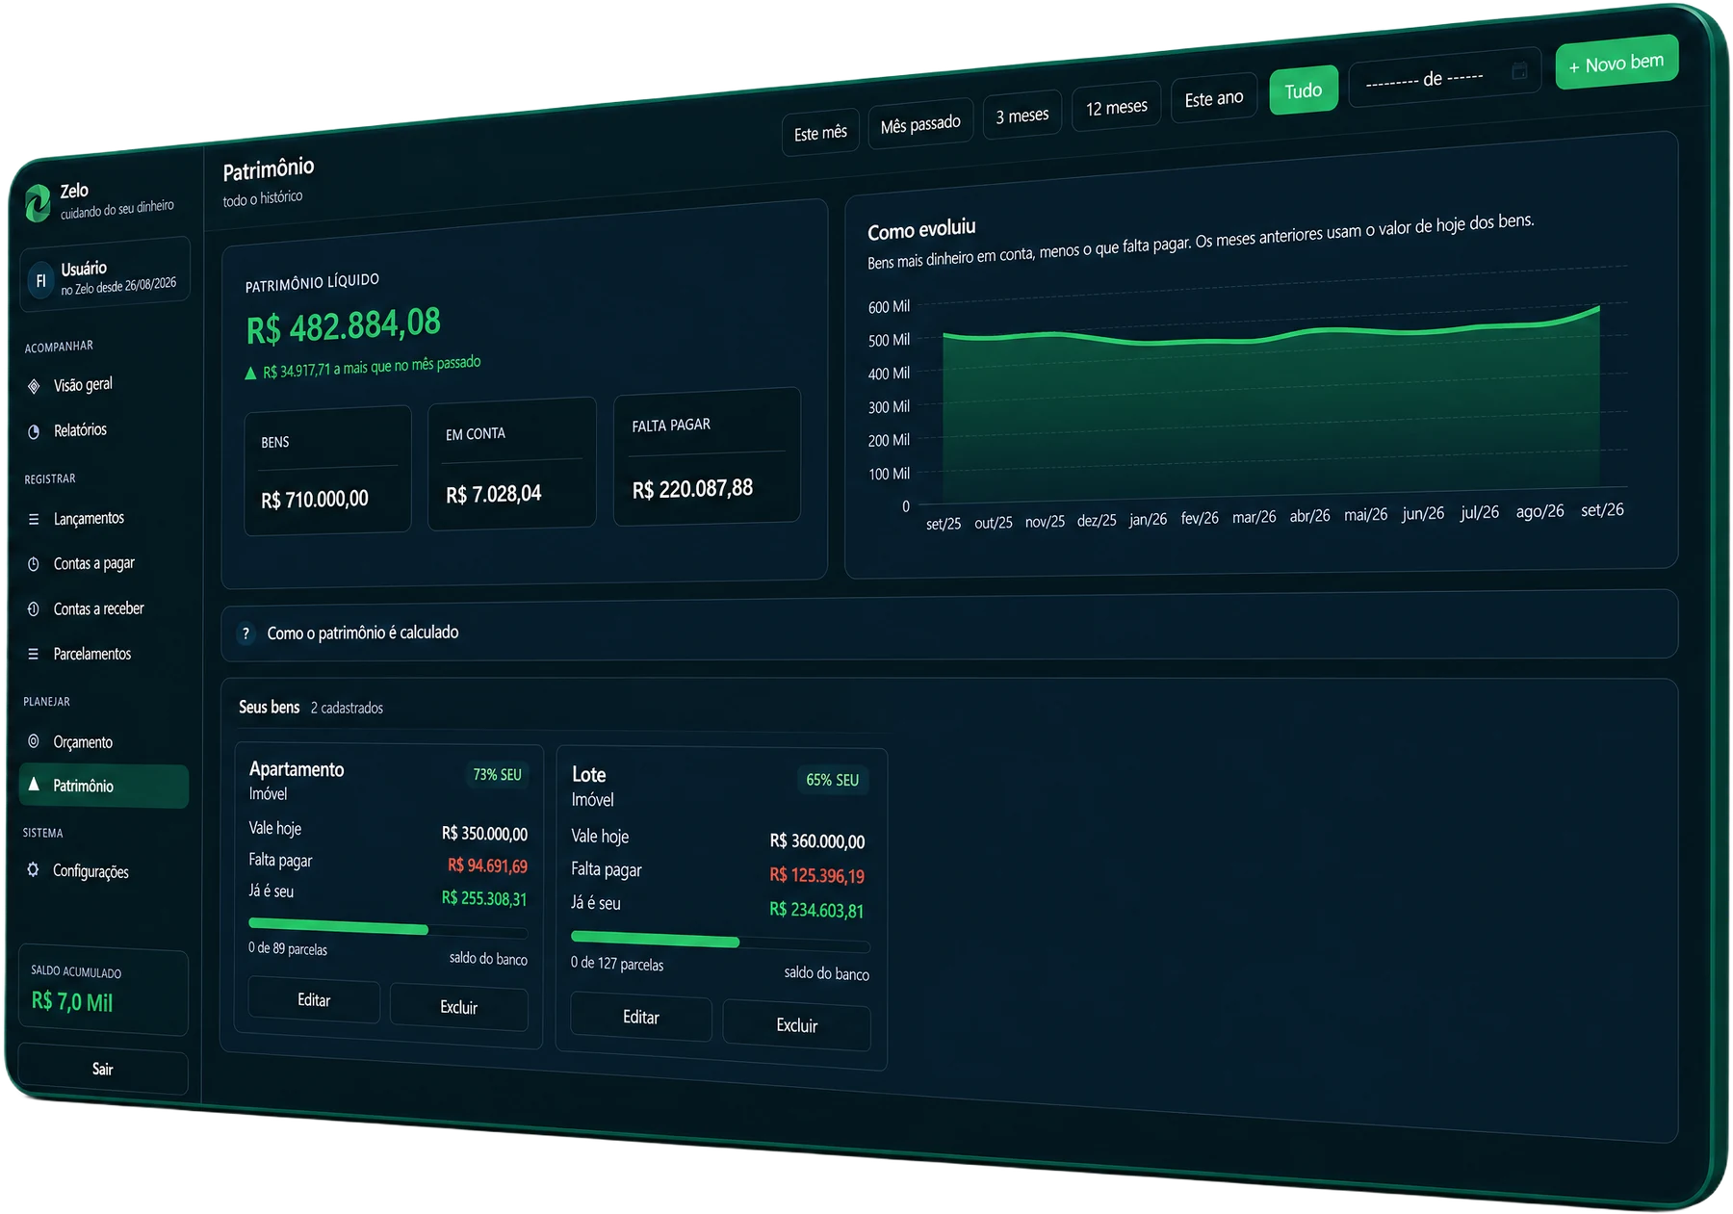The image size is (1733, 1214).
Task: Select the 3 meses period filter
Action: pos(1022,116)
